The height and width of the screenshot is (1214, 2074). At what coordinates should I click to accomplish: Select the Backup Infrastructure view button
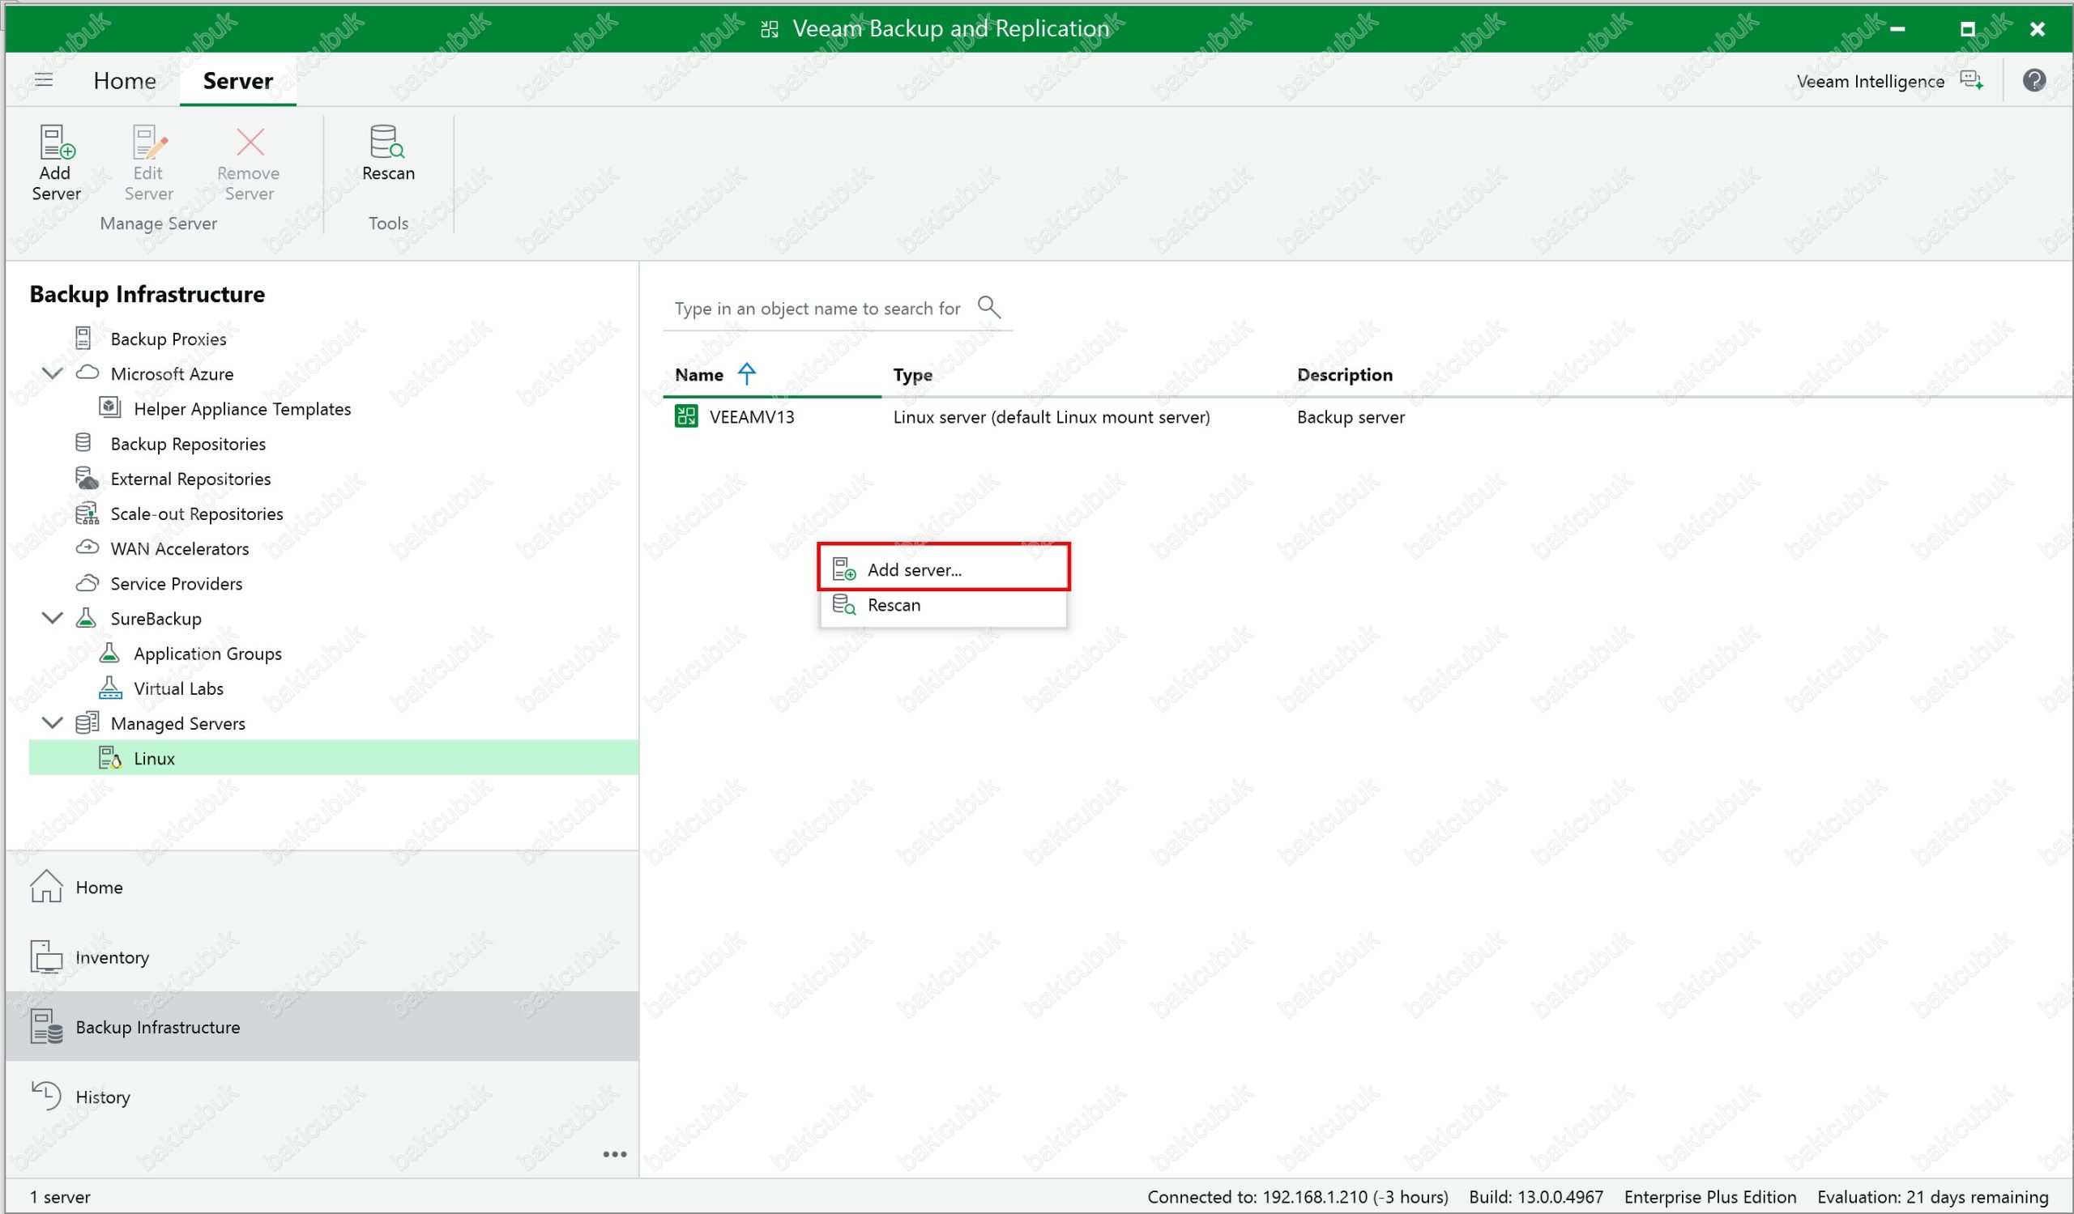[x=322, y=1026]
